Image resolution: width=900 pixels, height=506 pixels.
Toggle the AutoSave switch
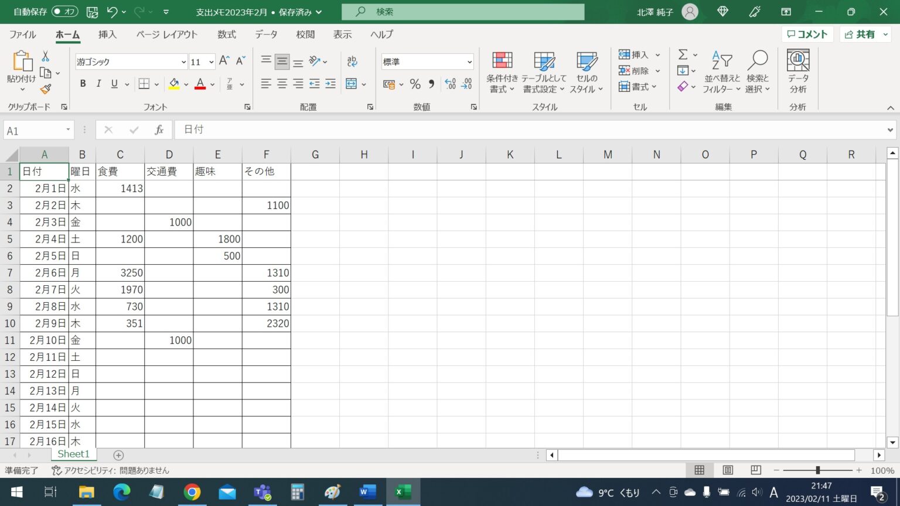click(64, 12)
